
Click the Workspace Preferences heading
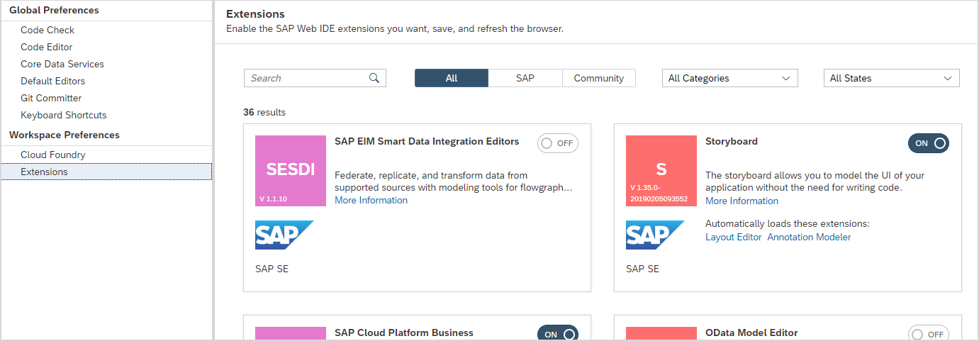click(65, 135)
